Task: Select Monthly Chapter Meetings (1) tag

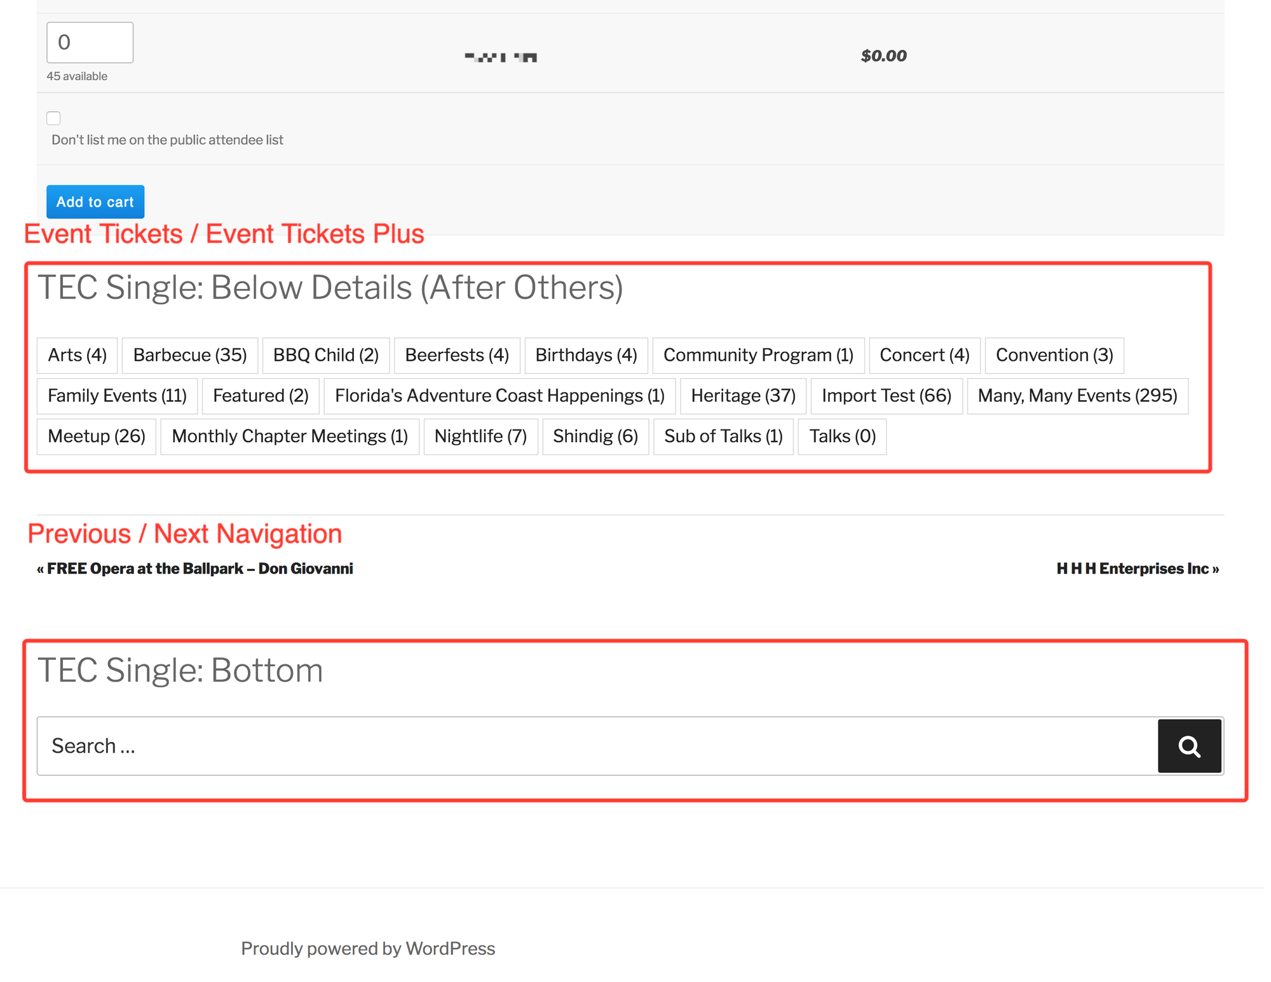Action: pyautogui.click(x=290, y=436)
